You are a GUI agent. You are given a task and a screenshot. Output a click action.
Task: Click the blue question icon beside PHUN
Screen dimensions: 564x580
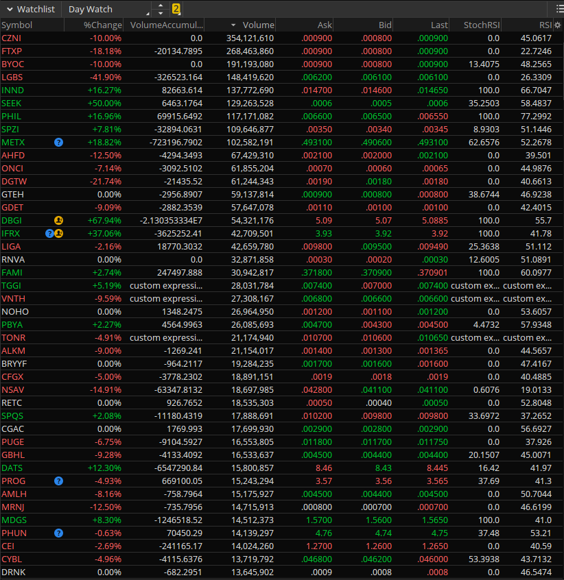tap(58, 533)
